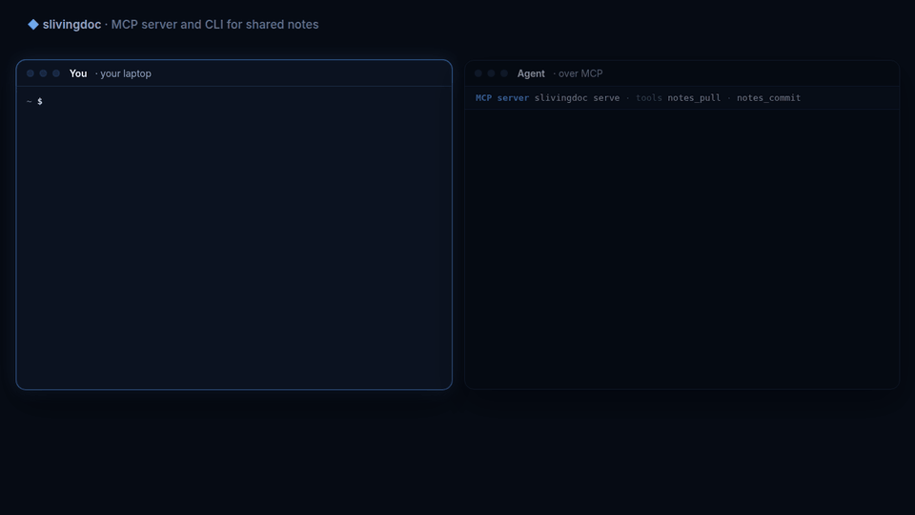Click the 'MCP server and CLI for shared notes' tagline
Screen dimensions: 915x515
[214, 25]
